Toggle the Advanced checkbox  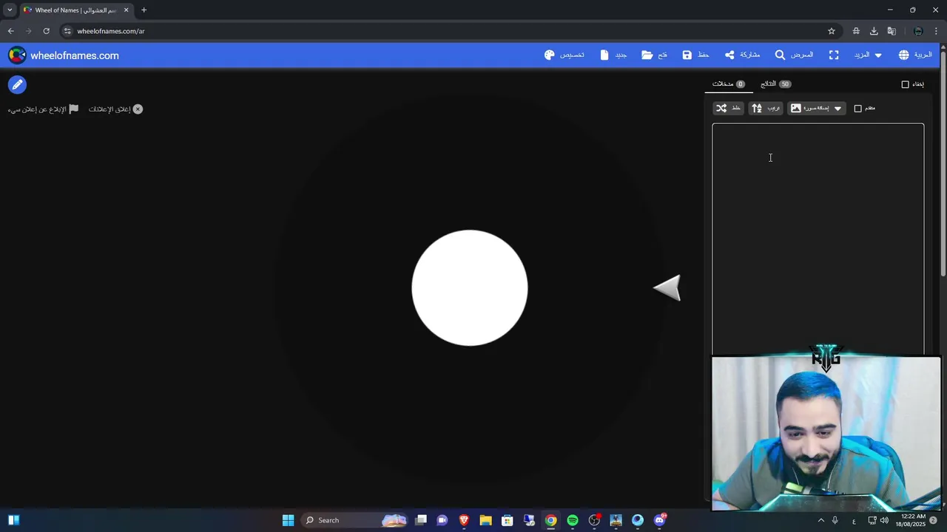click(858, 109)
